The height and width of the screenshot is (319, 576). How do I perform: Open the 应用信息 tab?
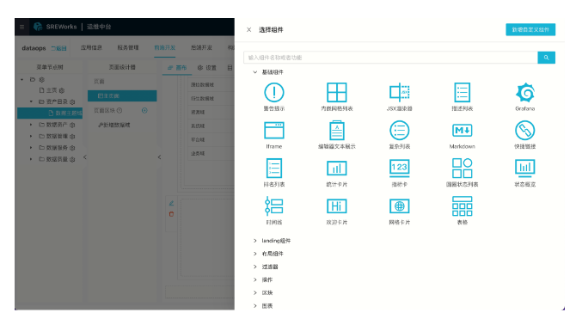point(91,48)
